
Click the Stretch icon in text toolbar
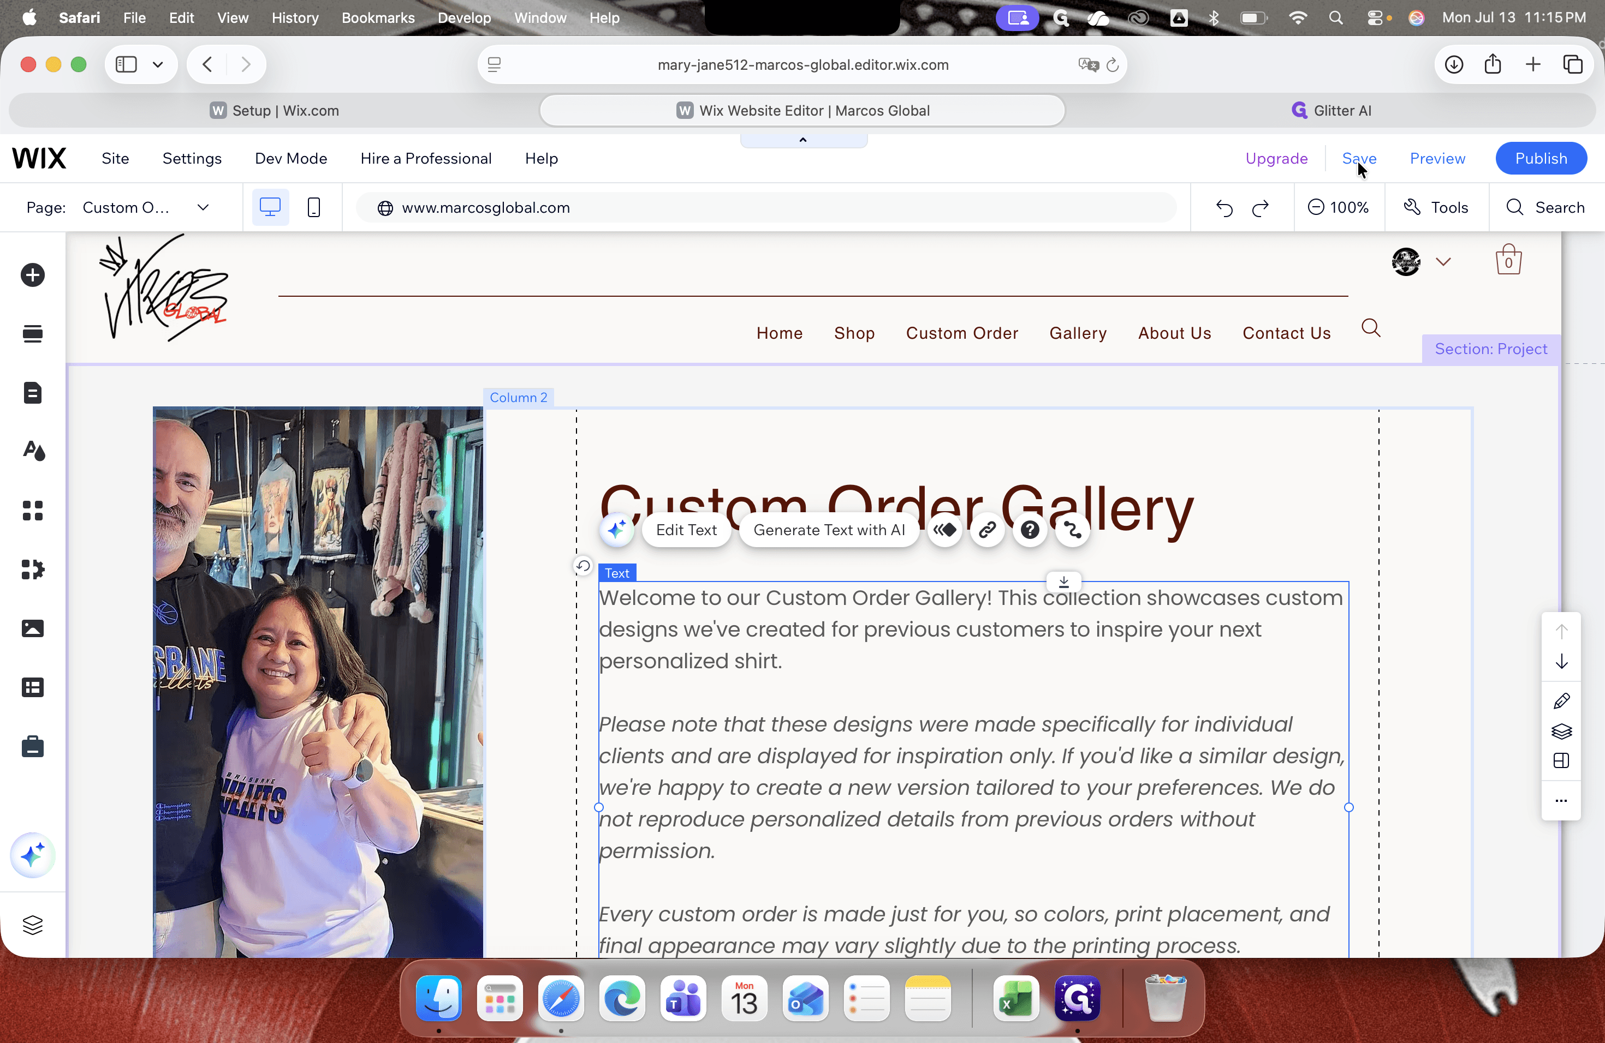(1072, 530)
